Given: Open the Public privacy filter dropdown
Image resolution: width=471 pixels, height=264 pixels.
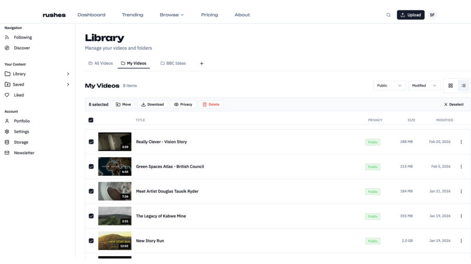Looking at the screenshot, I should click(389, 86).
